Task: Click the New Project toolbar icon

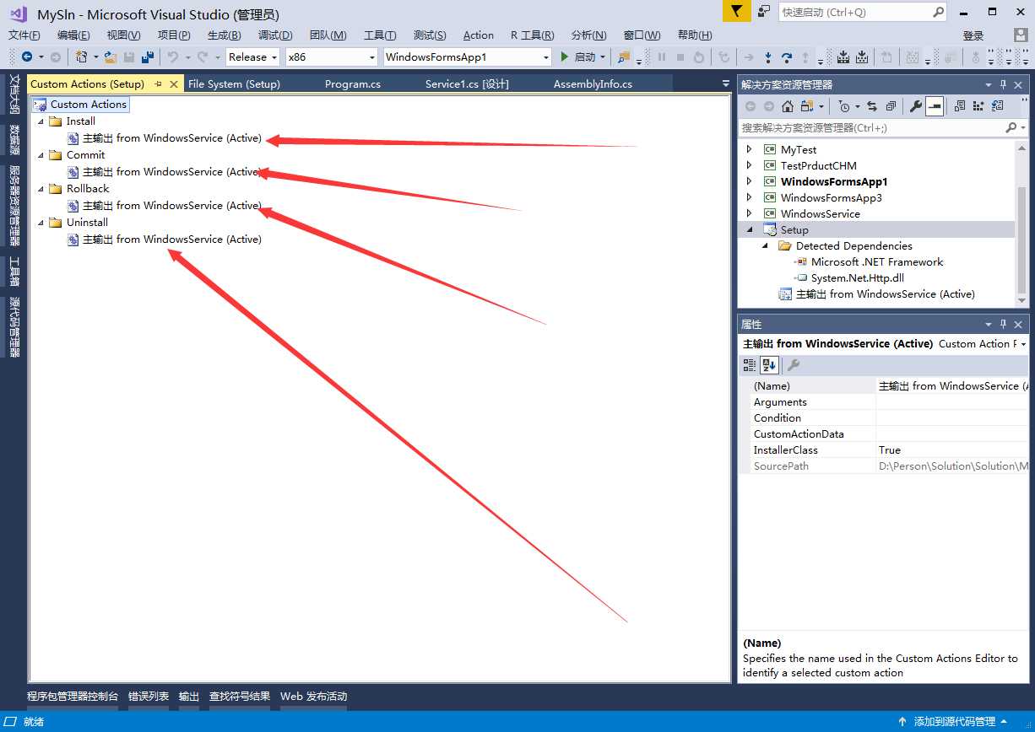Action: click(81, 57)
